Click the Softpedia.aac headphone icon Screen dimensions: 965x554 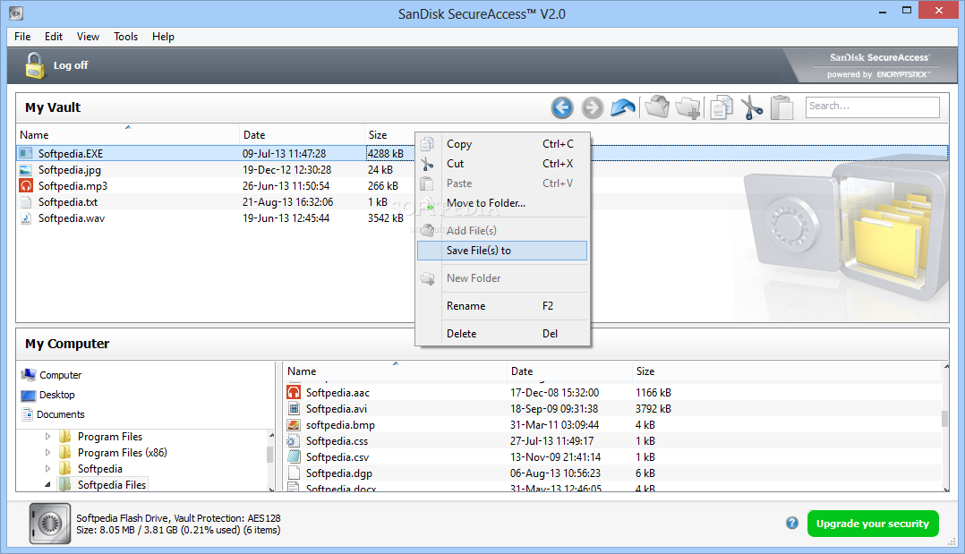(294, 393)
